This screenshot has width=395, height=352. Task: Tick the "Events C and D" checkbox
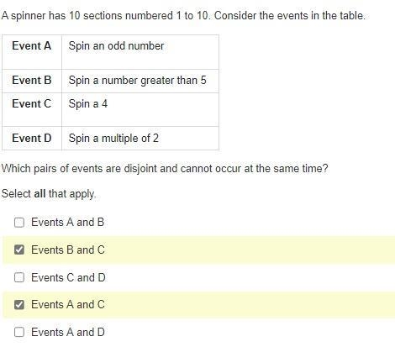pyautogui.click(x=19, y=277)
